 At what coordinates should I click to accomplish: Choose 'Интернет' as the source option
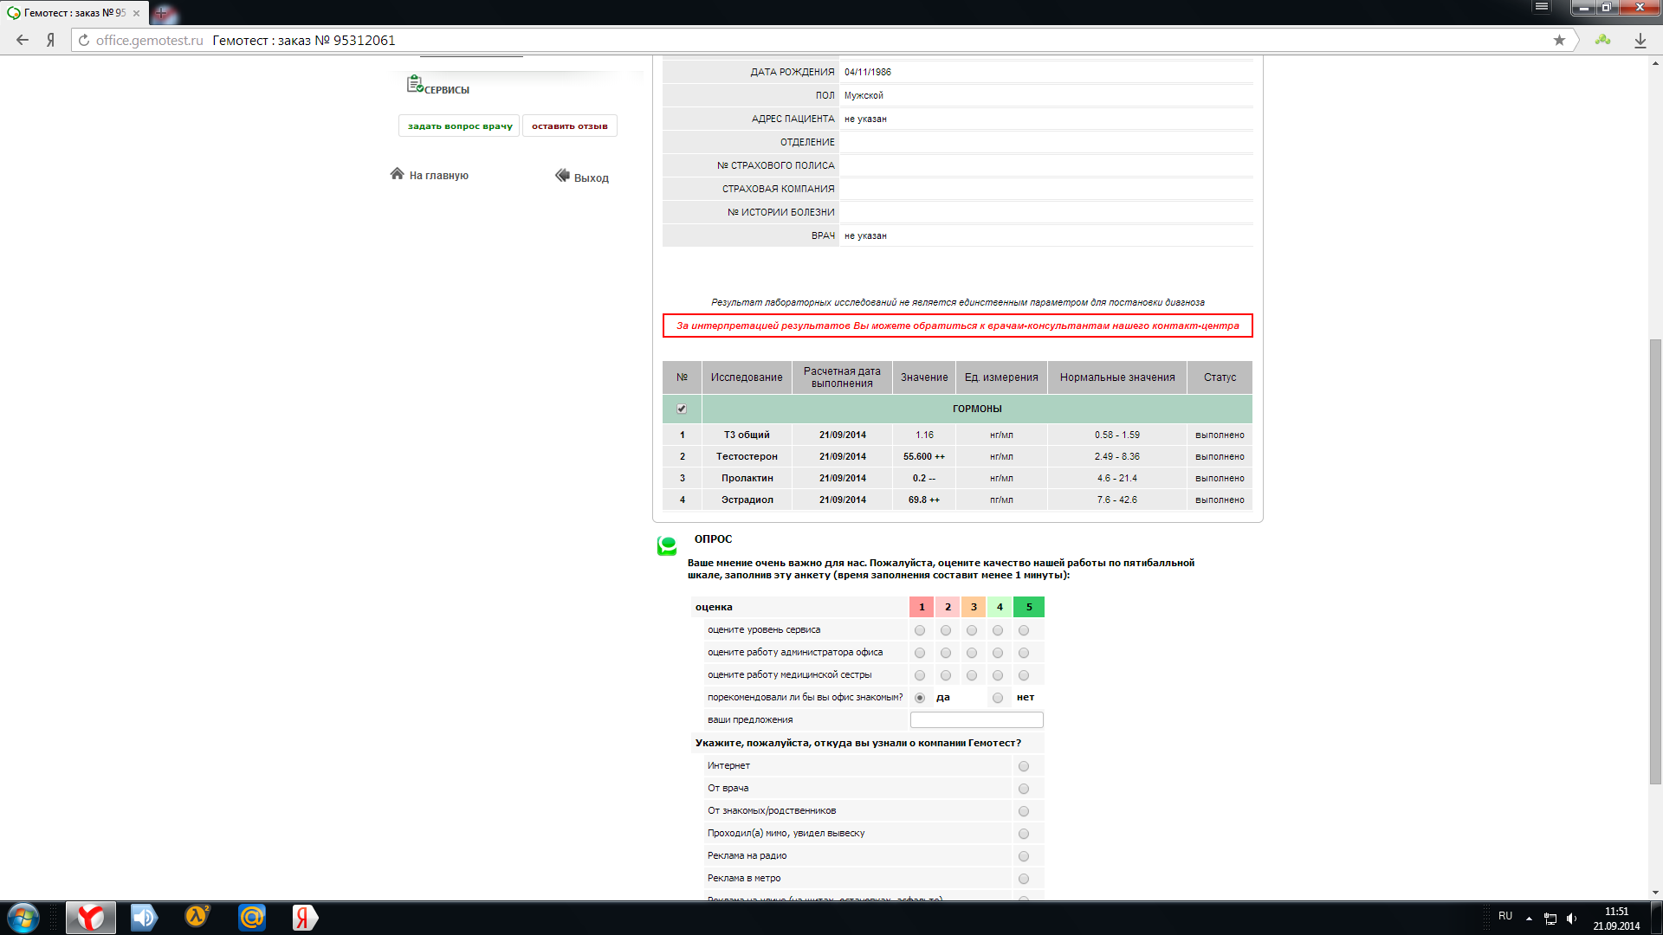point(1024,766)
